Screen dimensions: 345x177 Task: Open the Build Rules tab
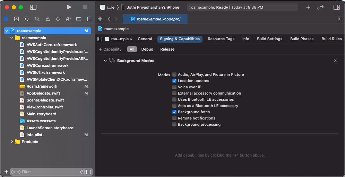pos(331,39)
